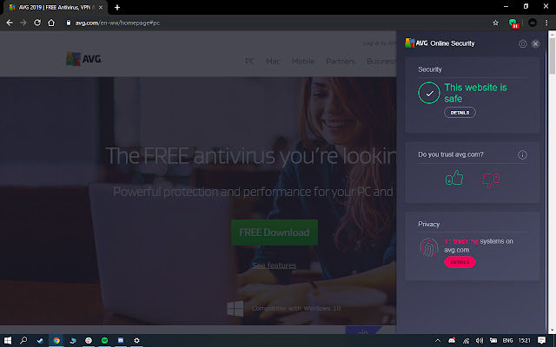Open the Windows notification center
The height and width of the screenshot is (347, 556).
point(541,341)
